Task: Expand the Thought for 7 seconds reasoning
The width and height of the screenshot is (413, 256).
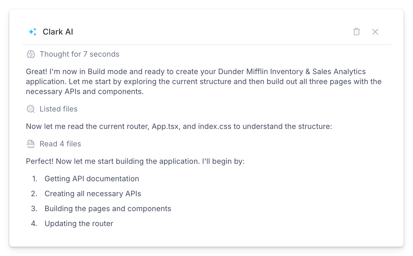Action: coord(79,54)
